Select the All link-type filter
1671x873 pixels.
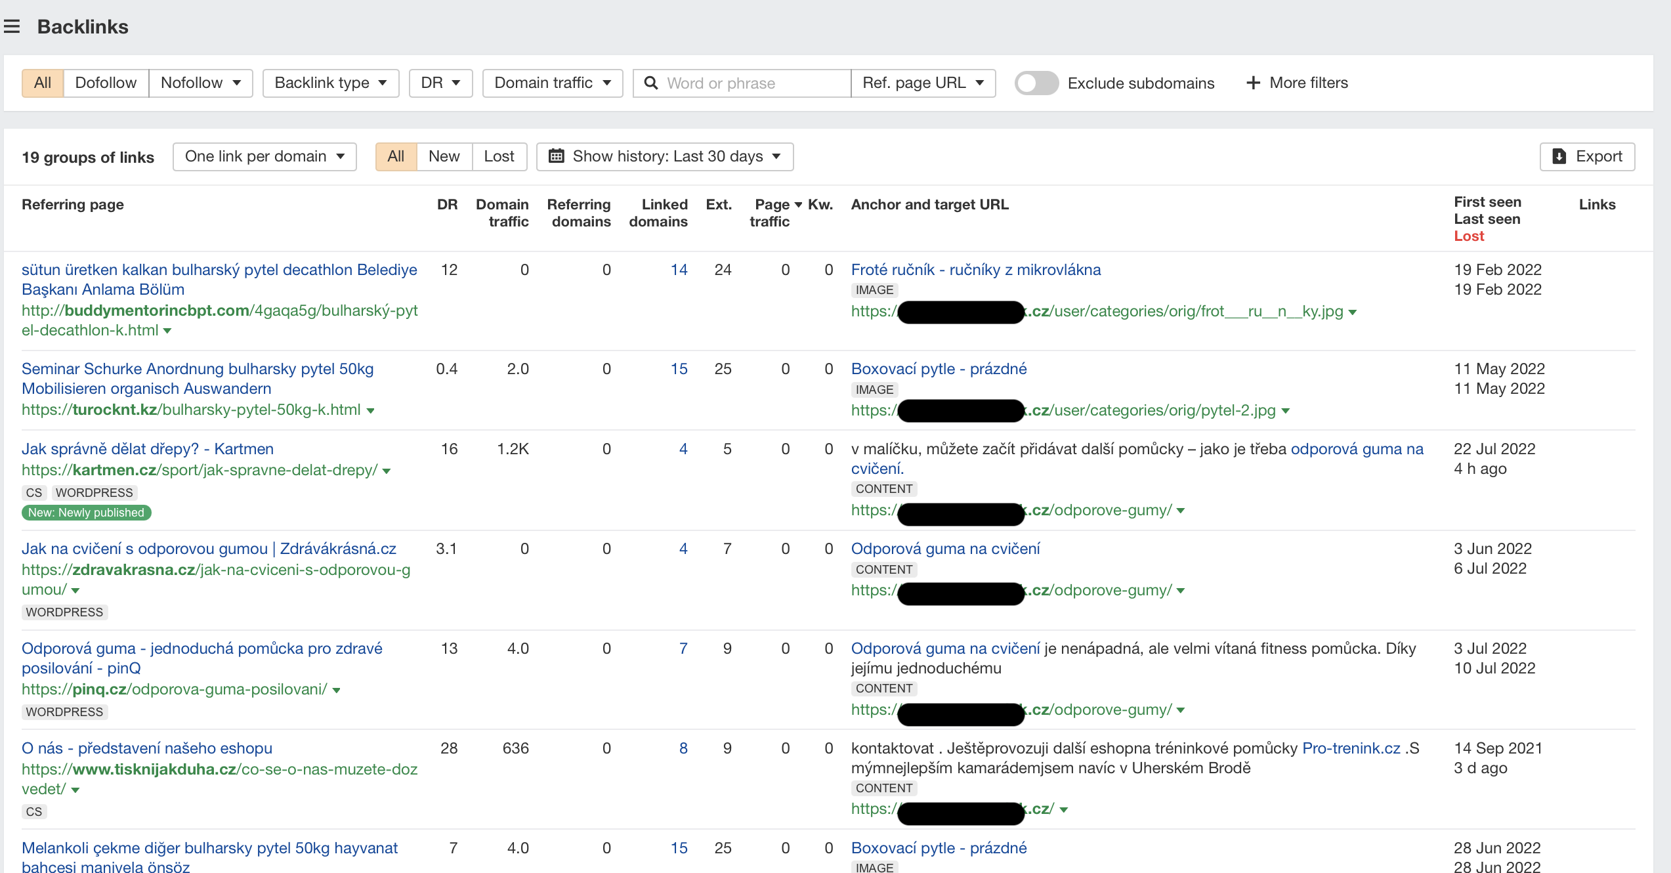[43, 83]
